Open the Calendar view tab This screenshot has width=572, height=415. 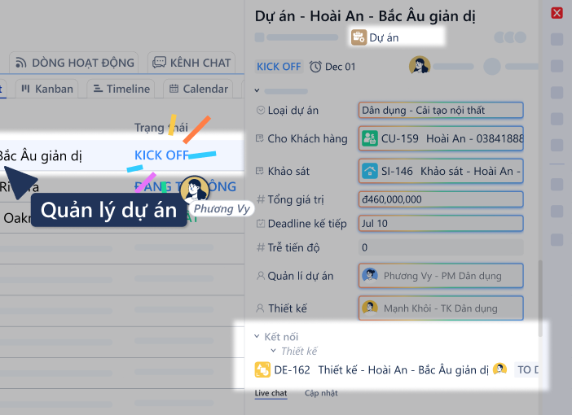coord(197,89)
